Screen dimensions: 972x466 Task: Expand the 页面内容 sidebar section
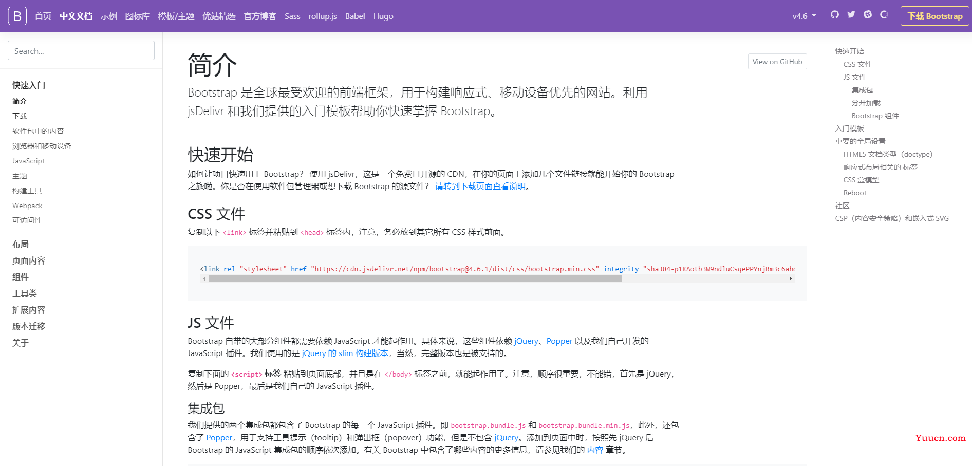click(29, 260)
